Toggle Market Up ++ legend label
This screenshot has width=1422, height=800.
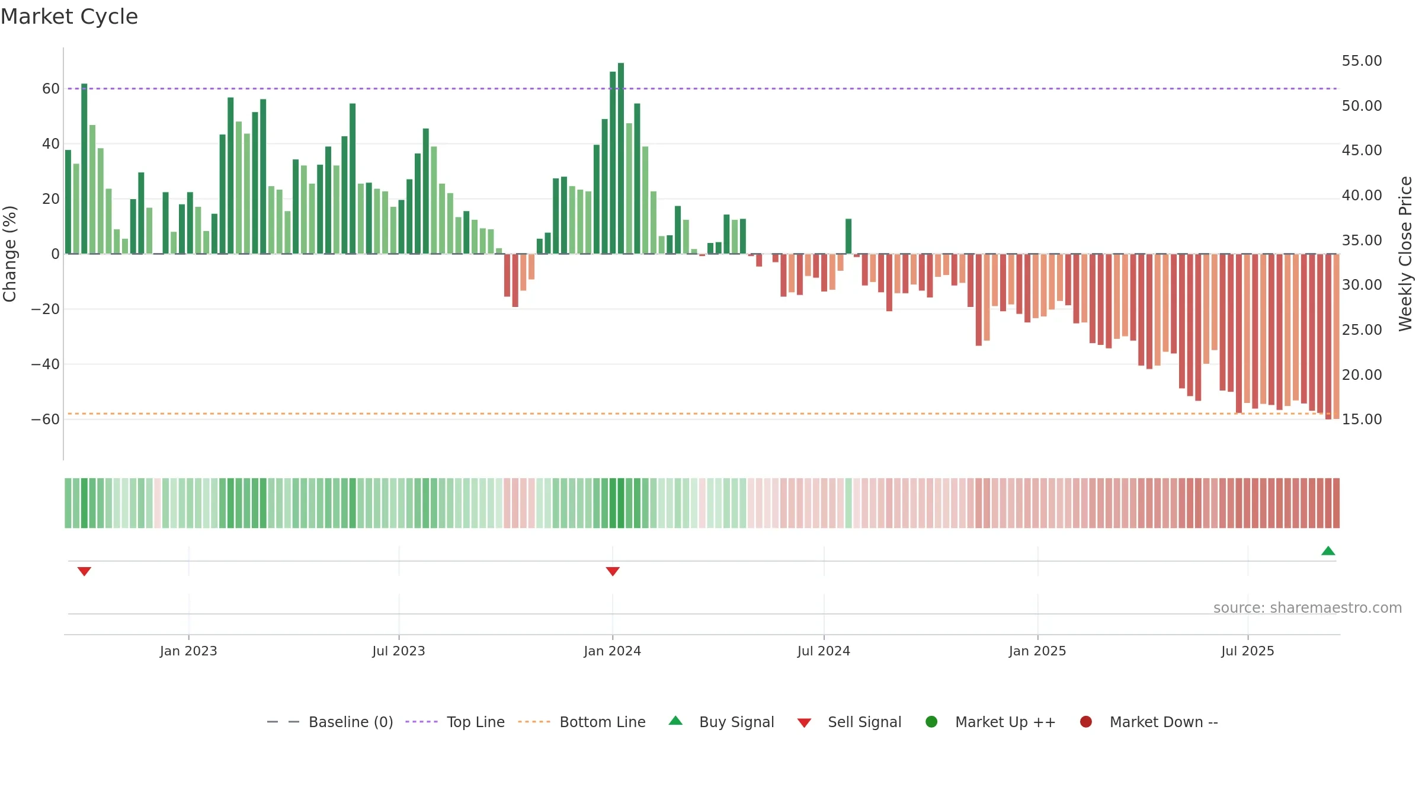[x=1005, y=722]
